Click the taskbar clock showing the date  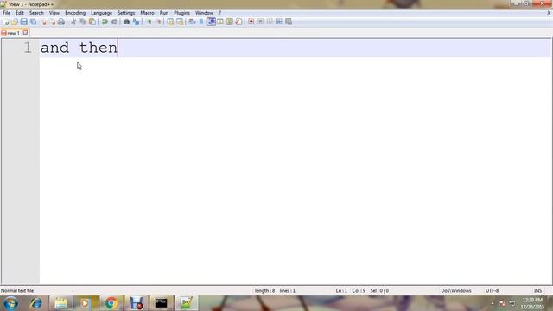(532, 303)
